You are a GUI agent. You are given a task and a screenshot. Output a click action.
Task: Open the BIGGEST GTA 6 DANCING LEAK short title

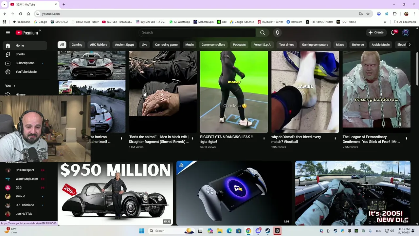coord(226,139)
